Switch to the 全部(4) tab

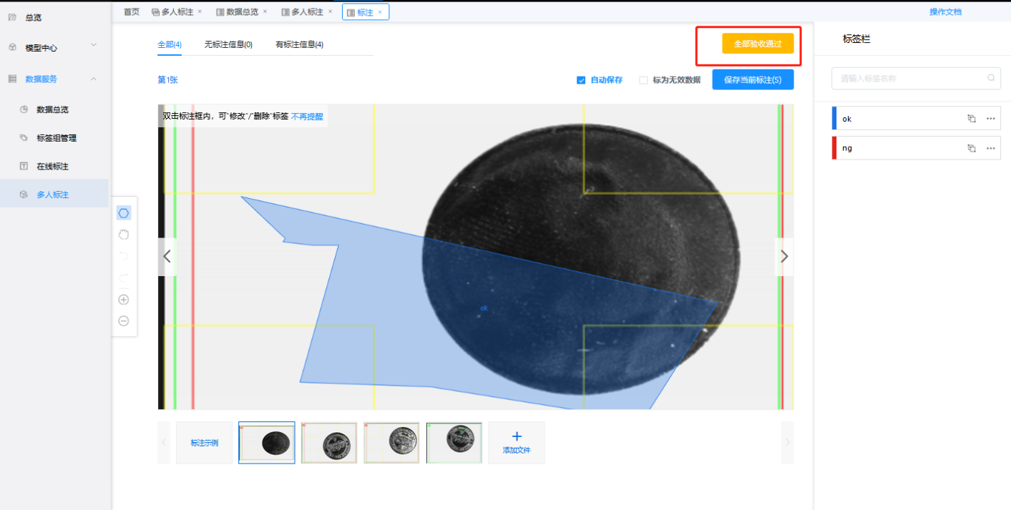click(170, 44)
